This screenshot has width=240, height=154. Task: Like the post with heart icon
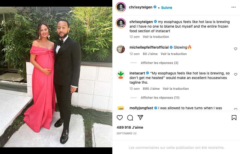[x=120, y=118]
